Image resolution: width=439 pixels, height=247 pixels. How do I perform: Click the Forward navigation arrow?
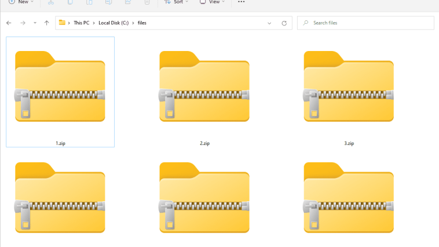point(23,23)
